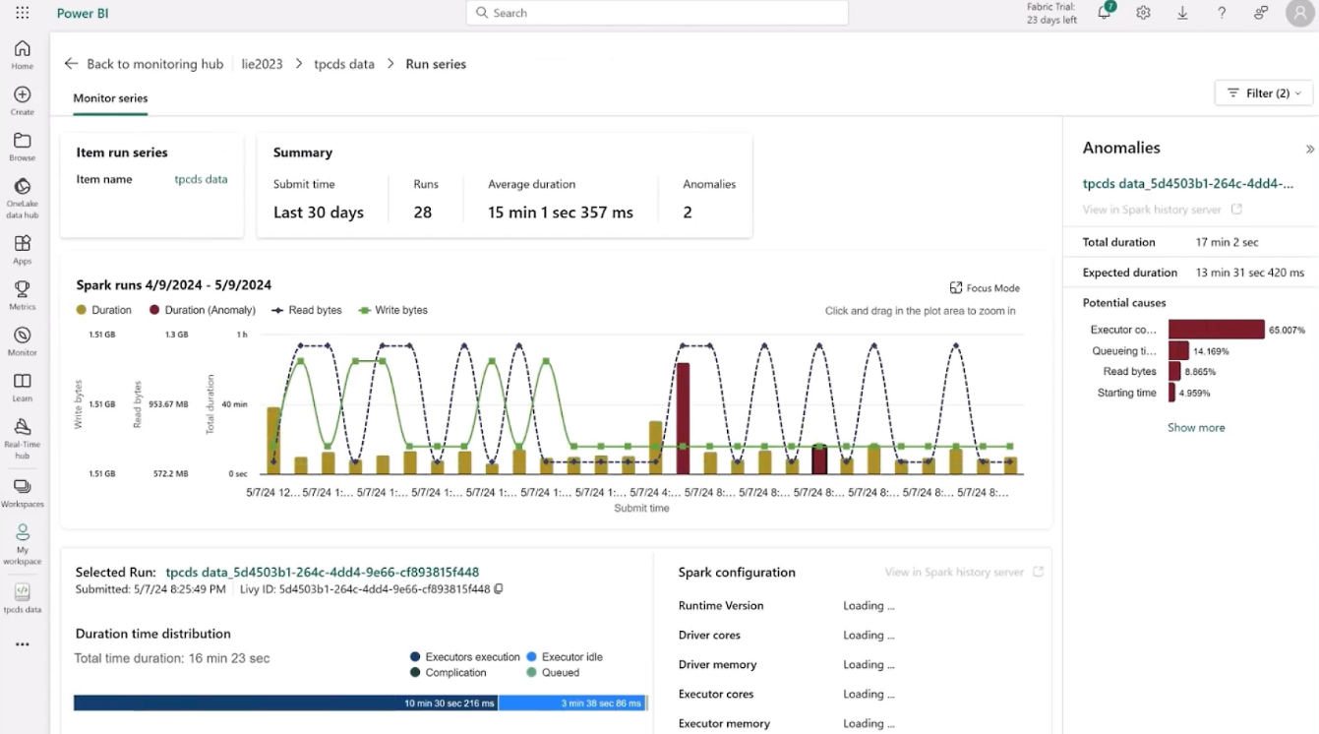Open notifications bell icon

1105,13
